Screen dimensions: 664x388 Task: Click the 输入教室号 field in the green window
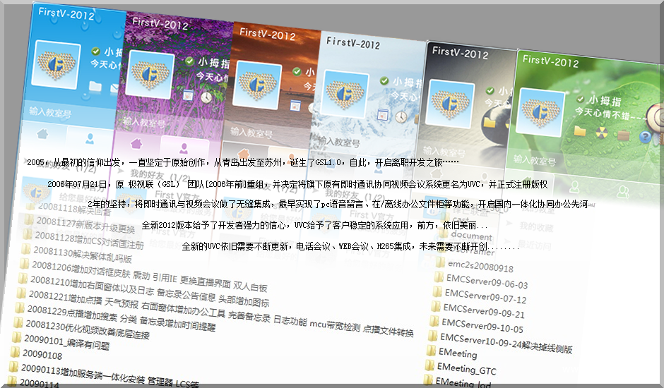[535, 160]
